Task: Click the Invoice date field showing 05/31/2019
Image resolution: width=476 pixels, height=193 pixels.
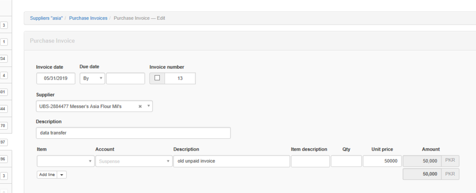Action: [56, 78]
